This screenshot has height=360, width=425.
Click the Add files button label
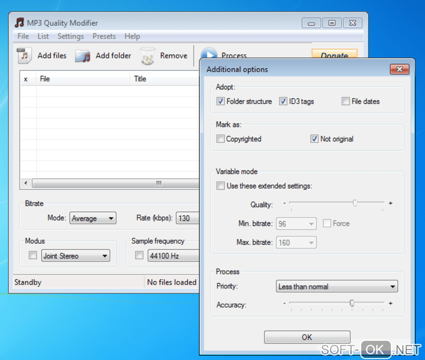[x=52, y=55]
